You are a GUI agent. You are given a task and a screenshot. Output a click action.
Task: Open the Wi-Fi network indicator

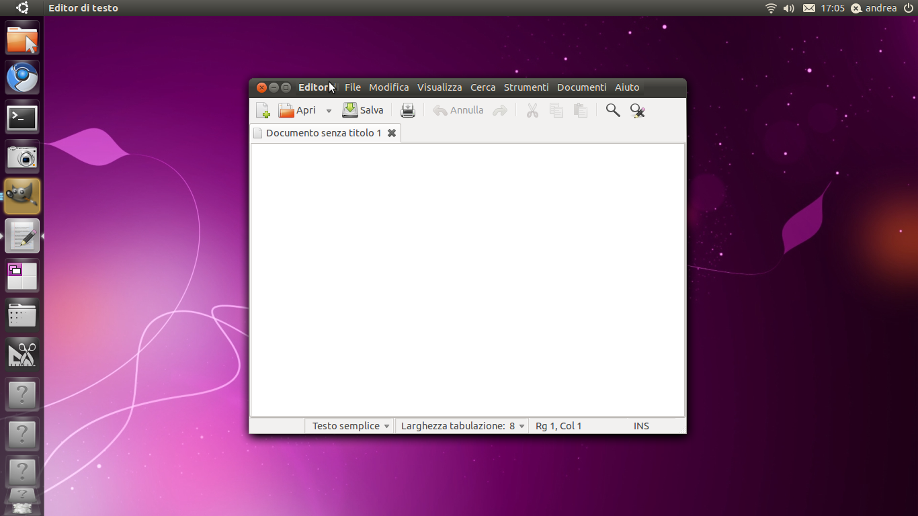771,8
